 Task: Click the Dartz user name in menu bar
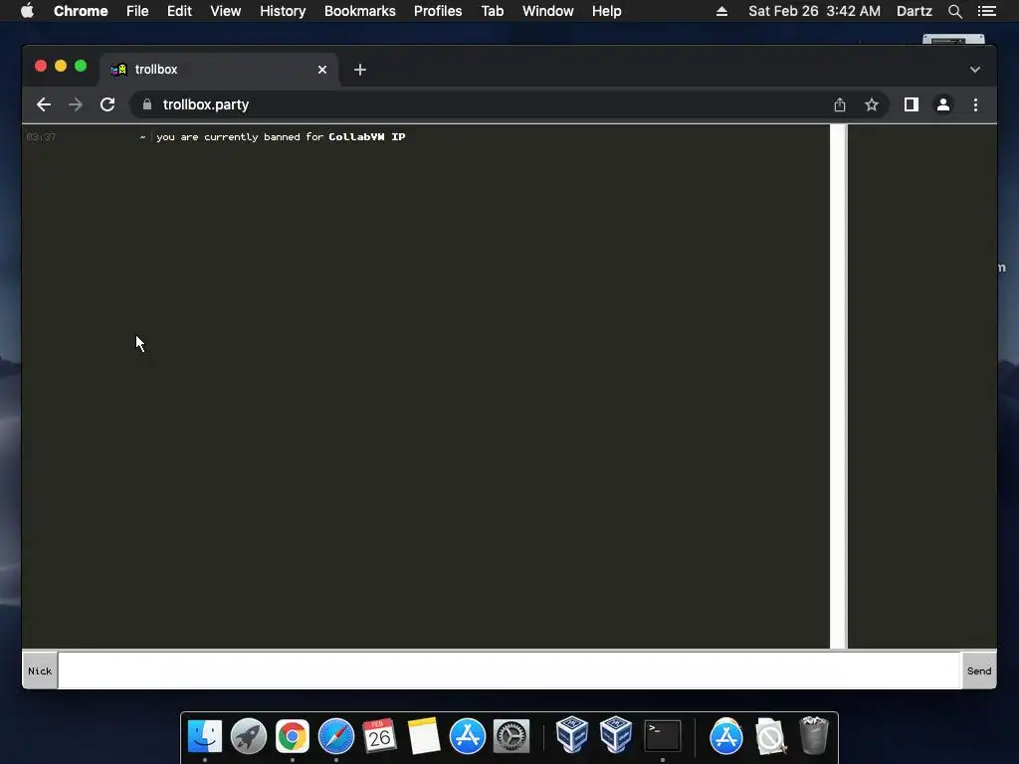point(914,11)
